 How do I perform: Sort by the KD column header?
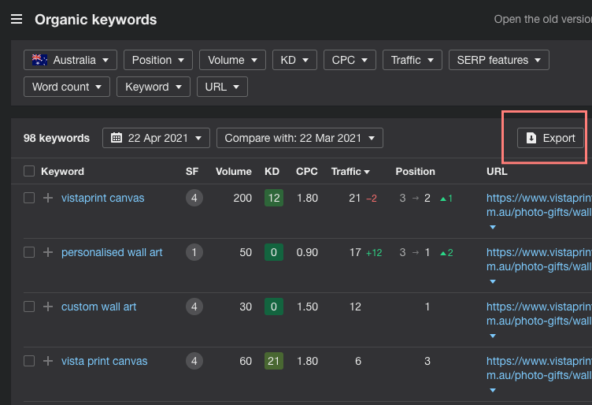click(x=272, y=172)
